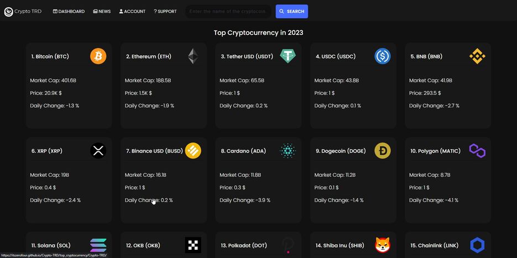Click Ethereum's 'Daily Change: -1.9 %' text
Image resolution: width=517 pixels, height=258 pixels.
tap(149, 106)
